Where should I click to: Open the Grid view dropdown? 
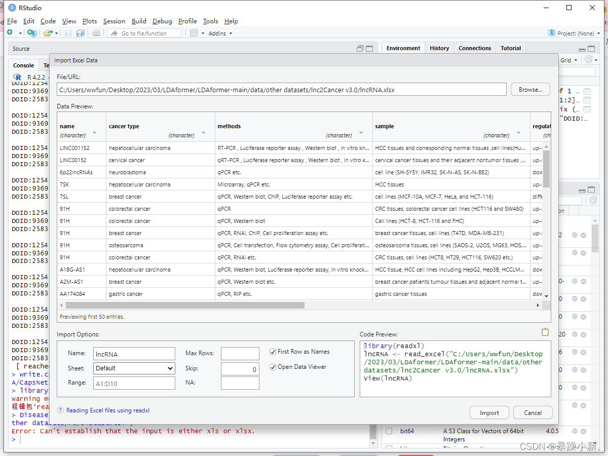pos(569,60)
